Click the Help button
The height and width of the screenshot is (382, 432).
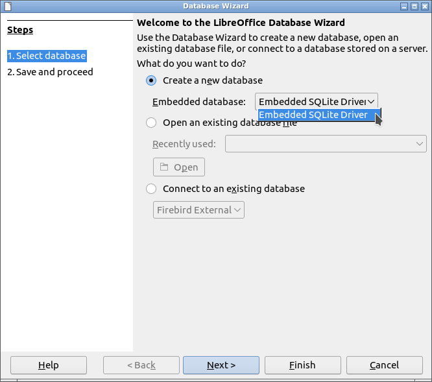click(49, 365)
